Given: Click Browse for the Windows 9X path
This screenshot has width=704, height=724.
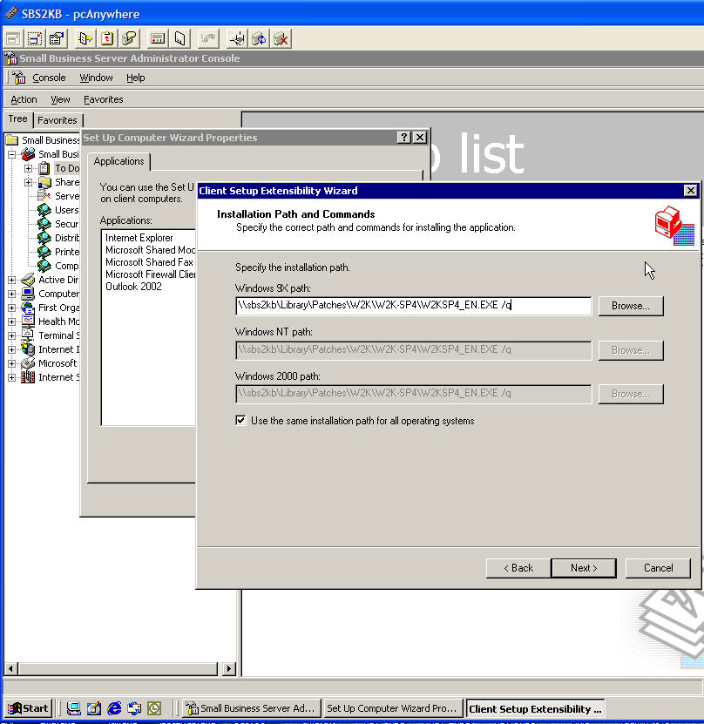Looking at the screenshot, I should pos(631,306).
